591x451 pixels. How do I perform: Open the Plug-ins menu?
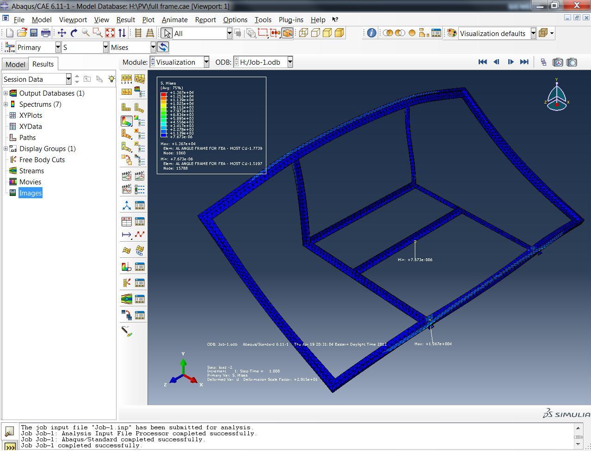[x=290, y=20]
